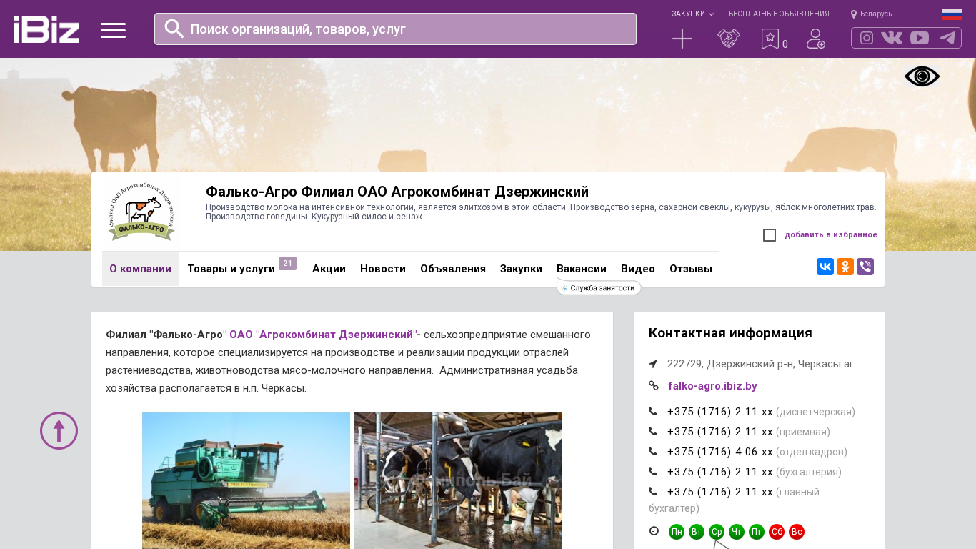976x549 pixels.
Task: Click the search magnifier icon
Action: tap(174, 29)
